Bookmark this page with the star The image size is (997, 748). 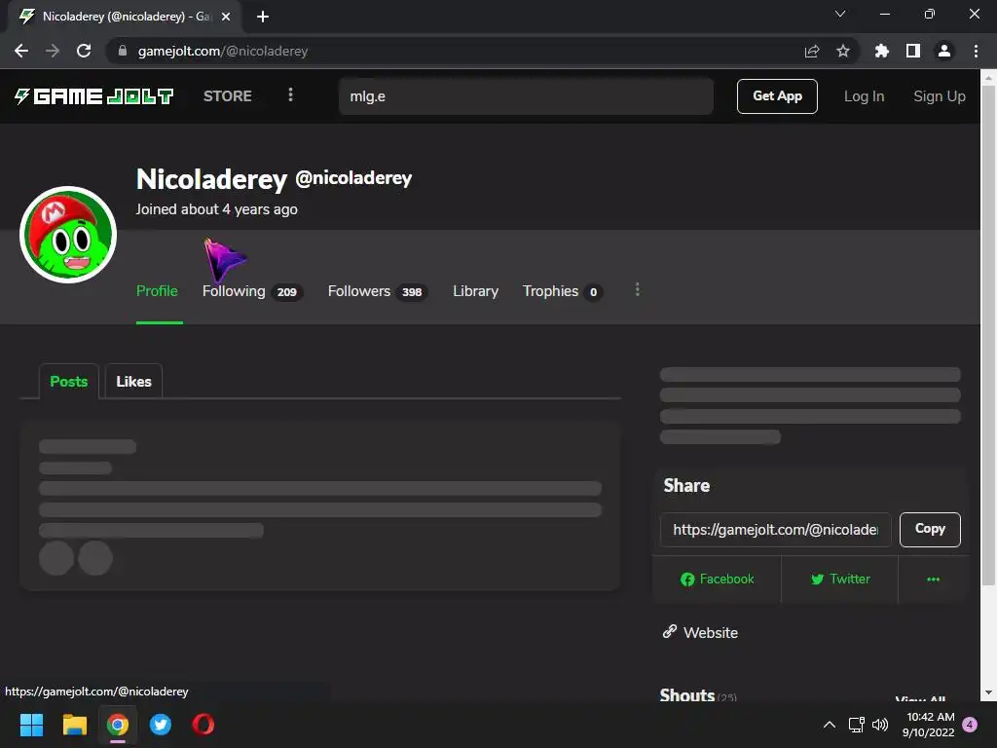843,51
